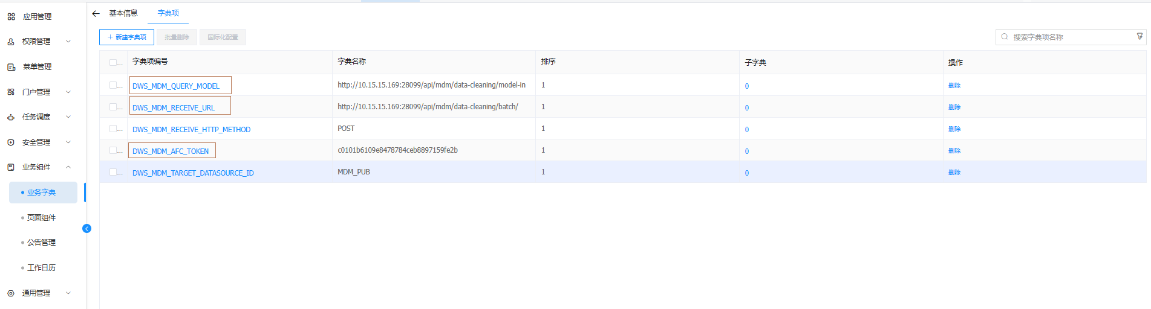Click the 安全管理 shield icon
The image size is (1151, 309).
11,142
